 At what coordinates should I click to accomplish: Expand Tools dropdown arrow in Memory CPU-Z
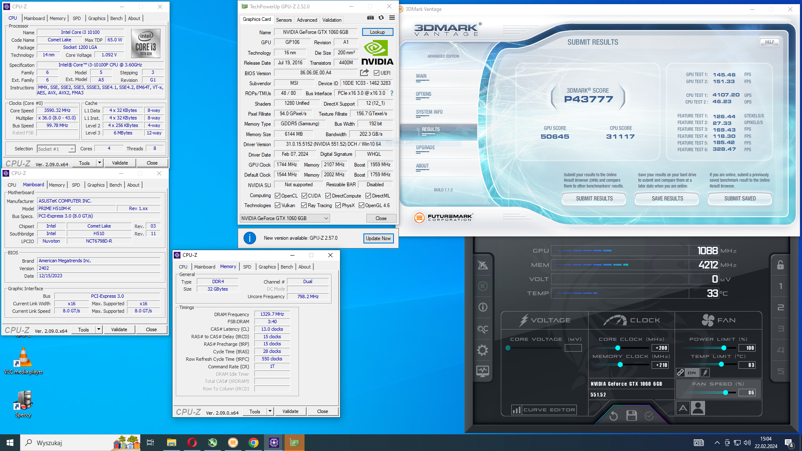tap(270, 411)
